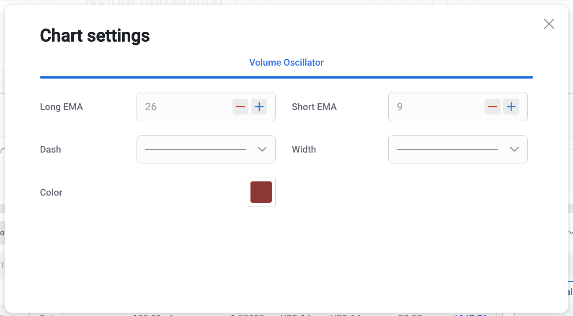Click the Long EMA number field
Screen dimensions: 573x316
click(184, 107)
